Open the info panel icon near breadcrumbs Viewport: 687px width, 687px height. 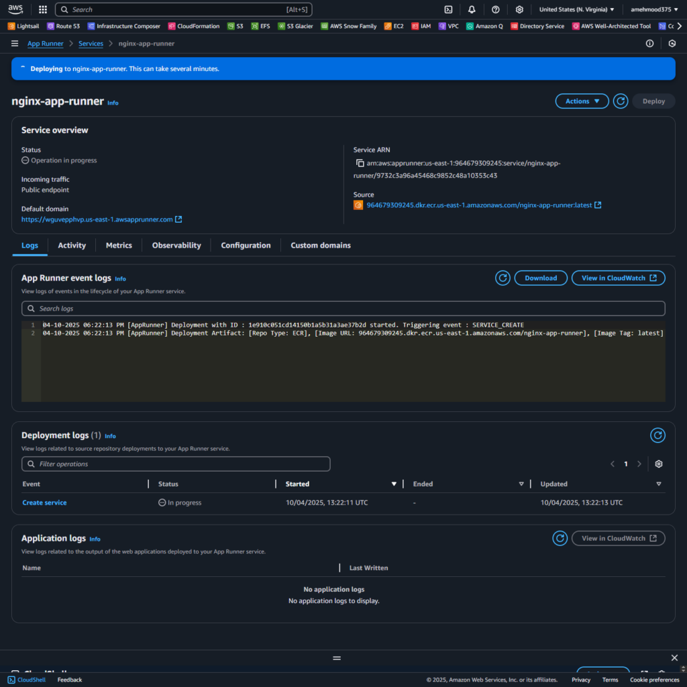point(649,44)
